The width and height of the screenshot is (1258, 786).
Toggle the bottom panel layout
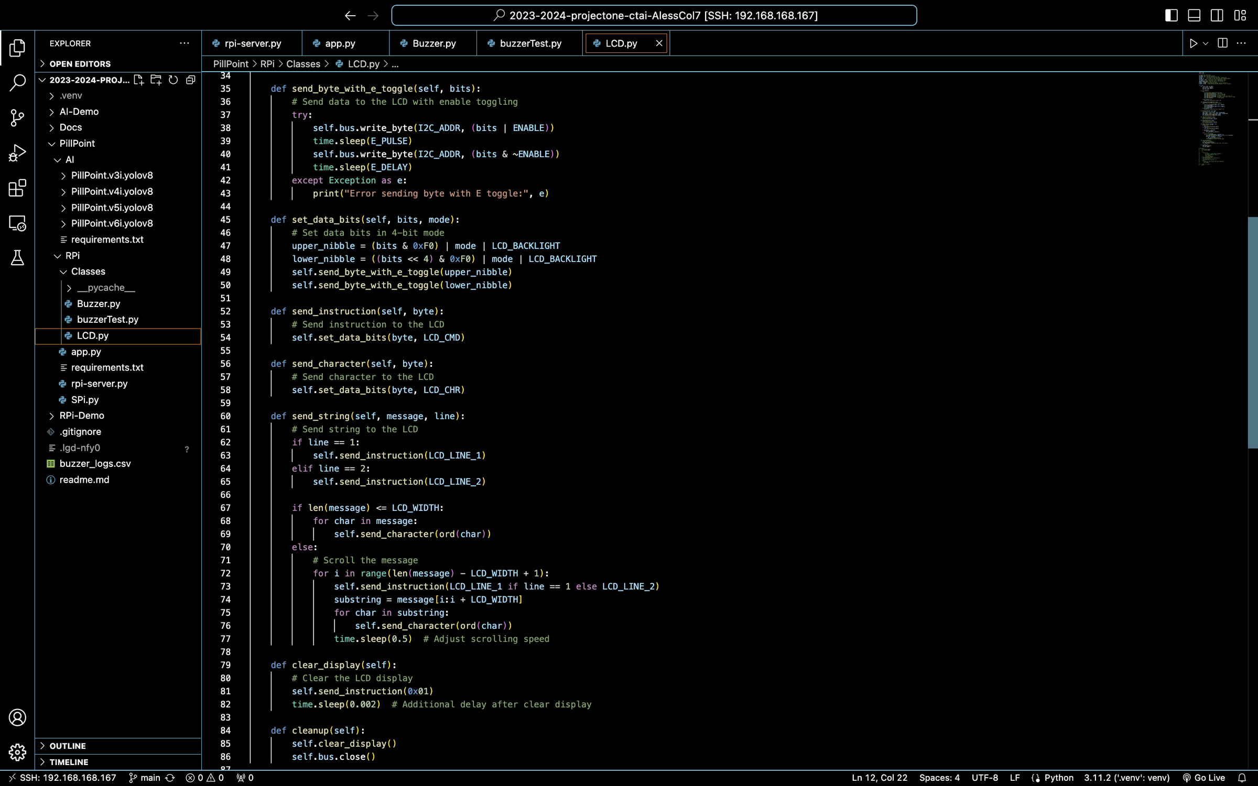[x=1194, y=15]
